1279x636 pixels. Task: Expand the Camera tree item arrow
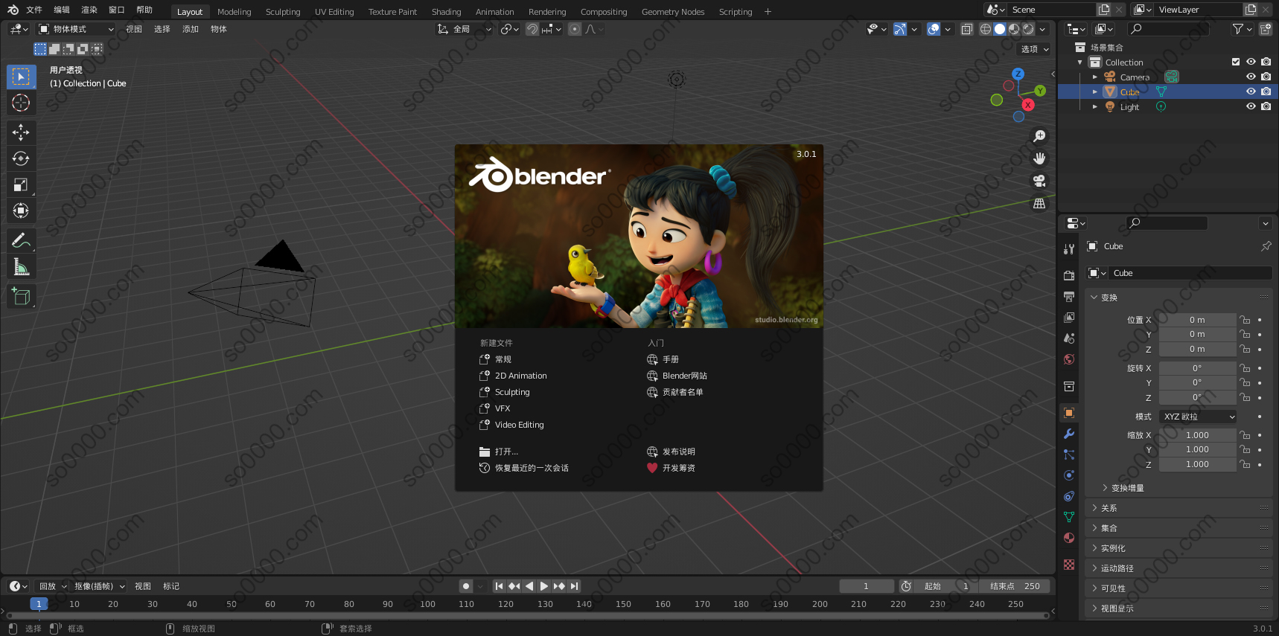click(x=1095, y=77)
